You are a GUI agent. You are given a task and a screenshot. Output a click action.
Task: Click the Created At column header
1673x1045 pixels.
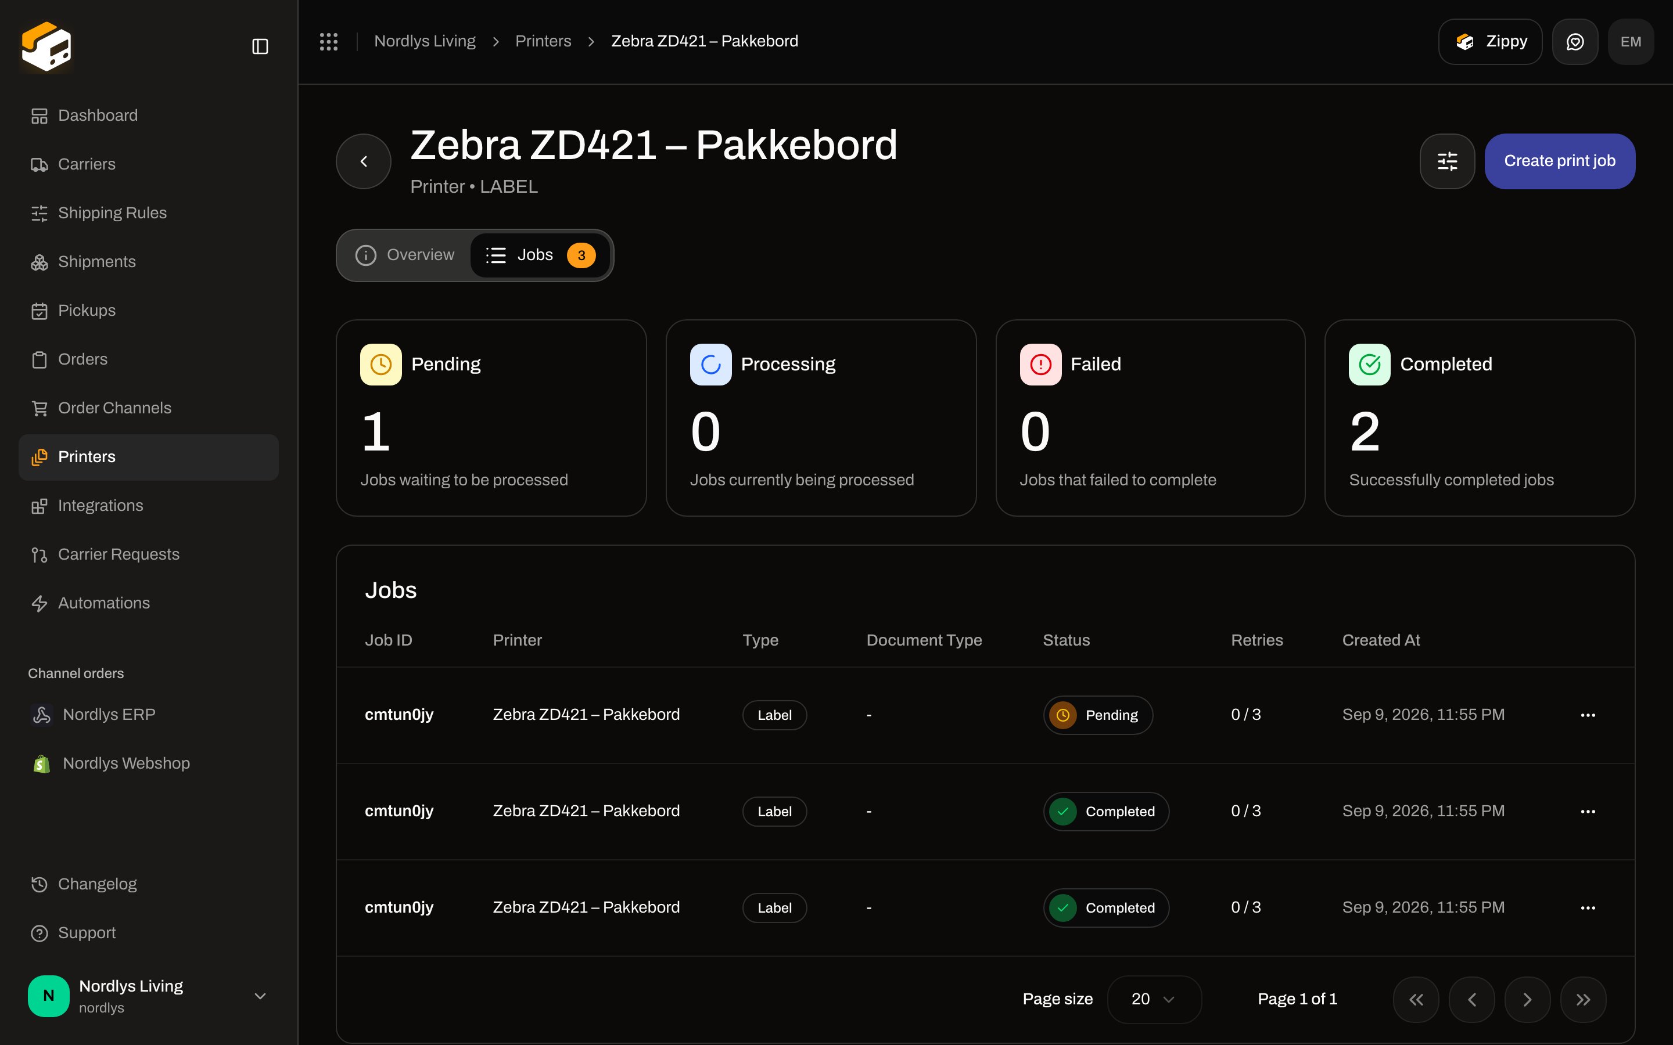[x=1381, y=640]
